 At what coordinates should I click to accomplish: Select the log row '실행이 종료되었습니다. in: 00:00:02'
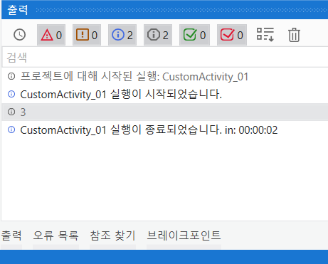pyautogui.click(x=165, y=130)
